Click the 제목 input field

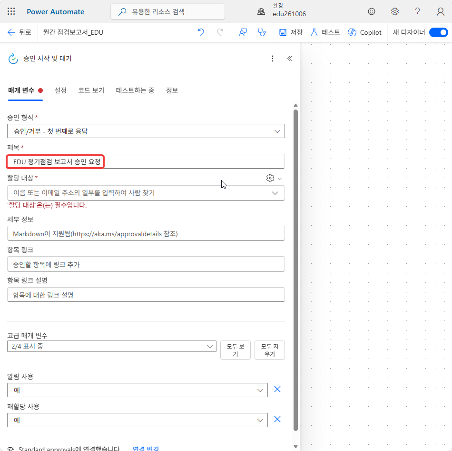[146, 161]
